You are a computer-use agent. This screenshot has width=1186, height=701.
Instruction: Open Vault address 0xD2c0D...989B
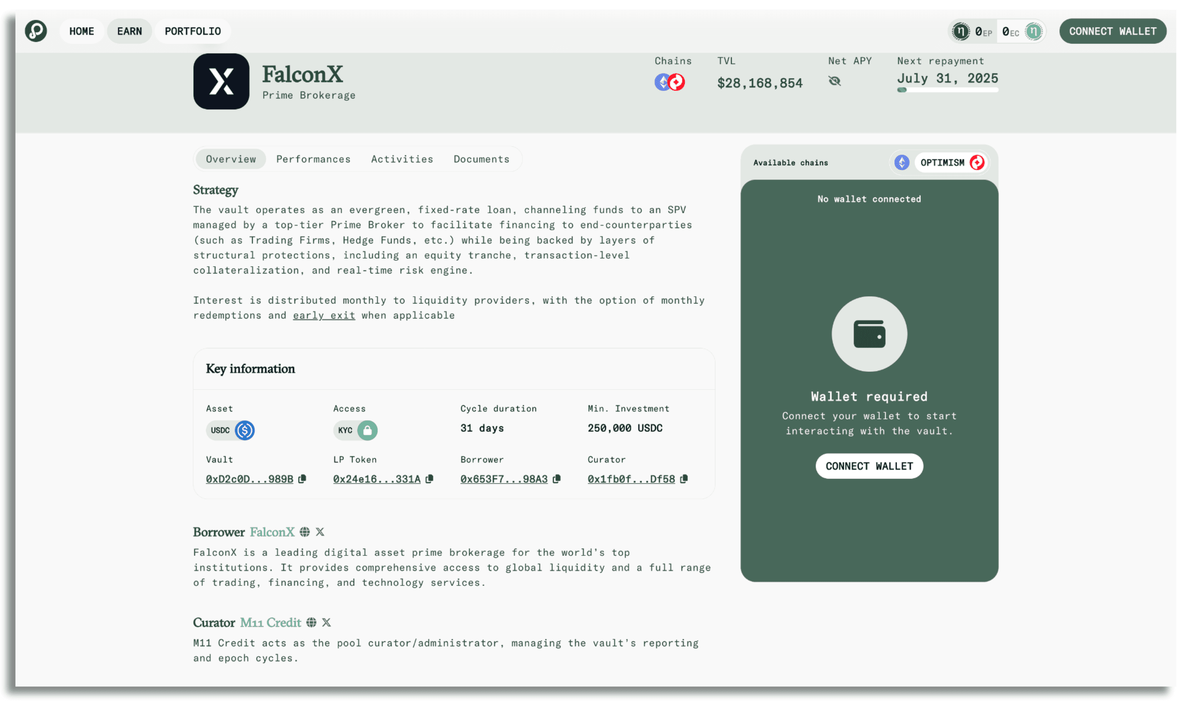coord(250,479)
